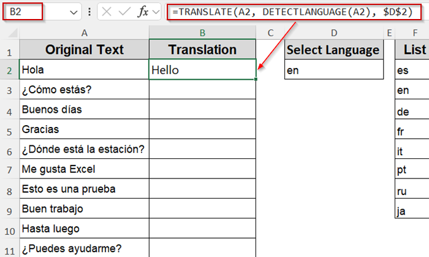Click 'de' in the List column
Viewport: 429px width, 257px height.
(x=412, y=109)
